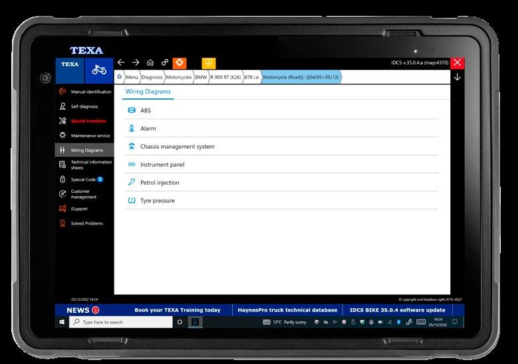Click the Special Code padlock icon
Screen dimensions: 518x364
[63, 179]
